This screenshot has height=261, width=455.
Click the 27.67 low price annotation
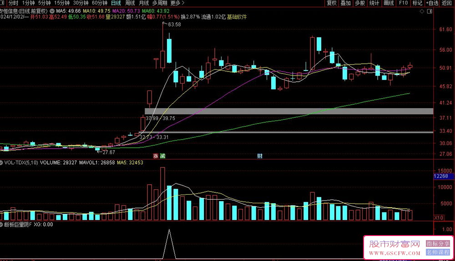click(109, 152)
